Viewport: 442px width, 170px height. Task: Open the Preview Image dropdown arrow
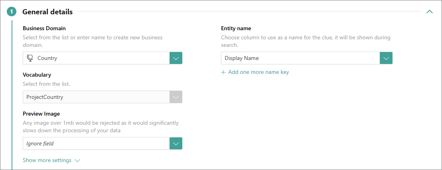coord(176,144)
